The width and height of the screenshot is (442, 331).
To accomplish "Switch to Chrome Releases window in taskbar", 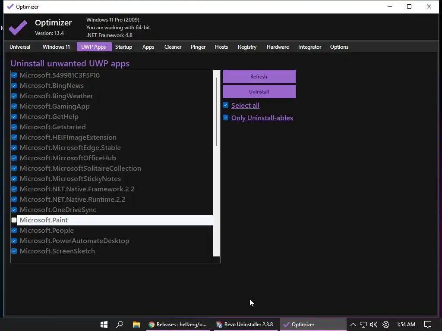I will pyautogui.click(x=177, y=324).
